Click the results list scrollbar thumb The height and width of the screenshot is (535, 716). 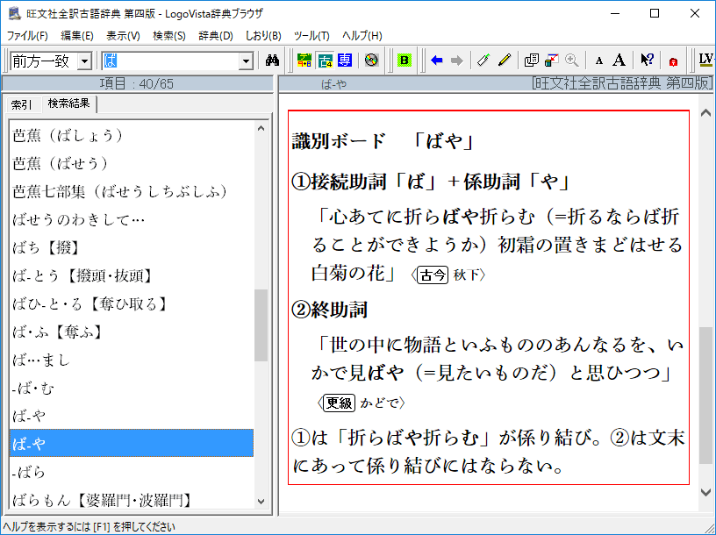tap(261, 325)
